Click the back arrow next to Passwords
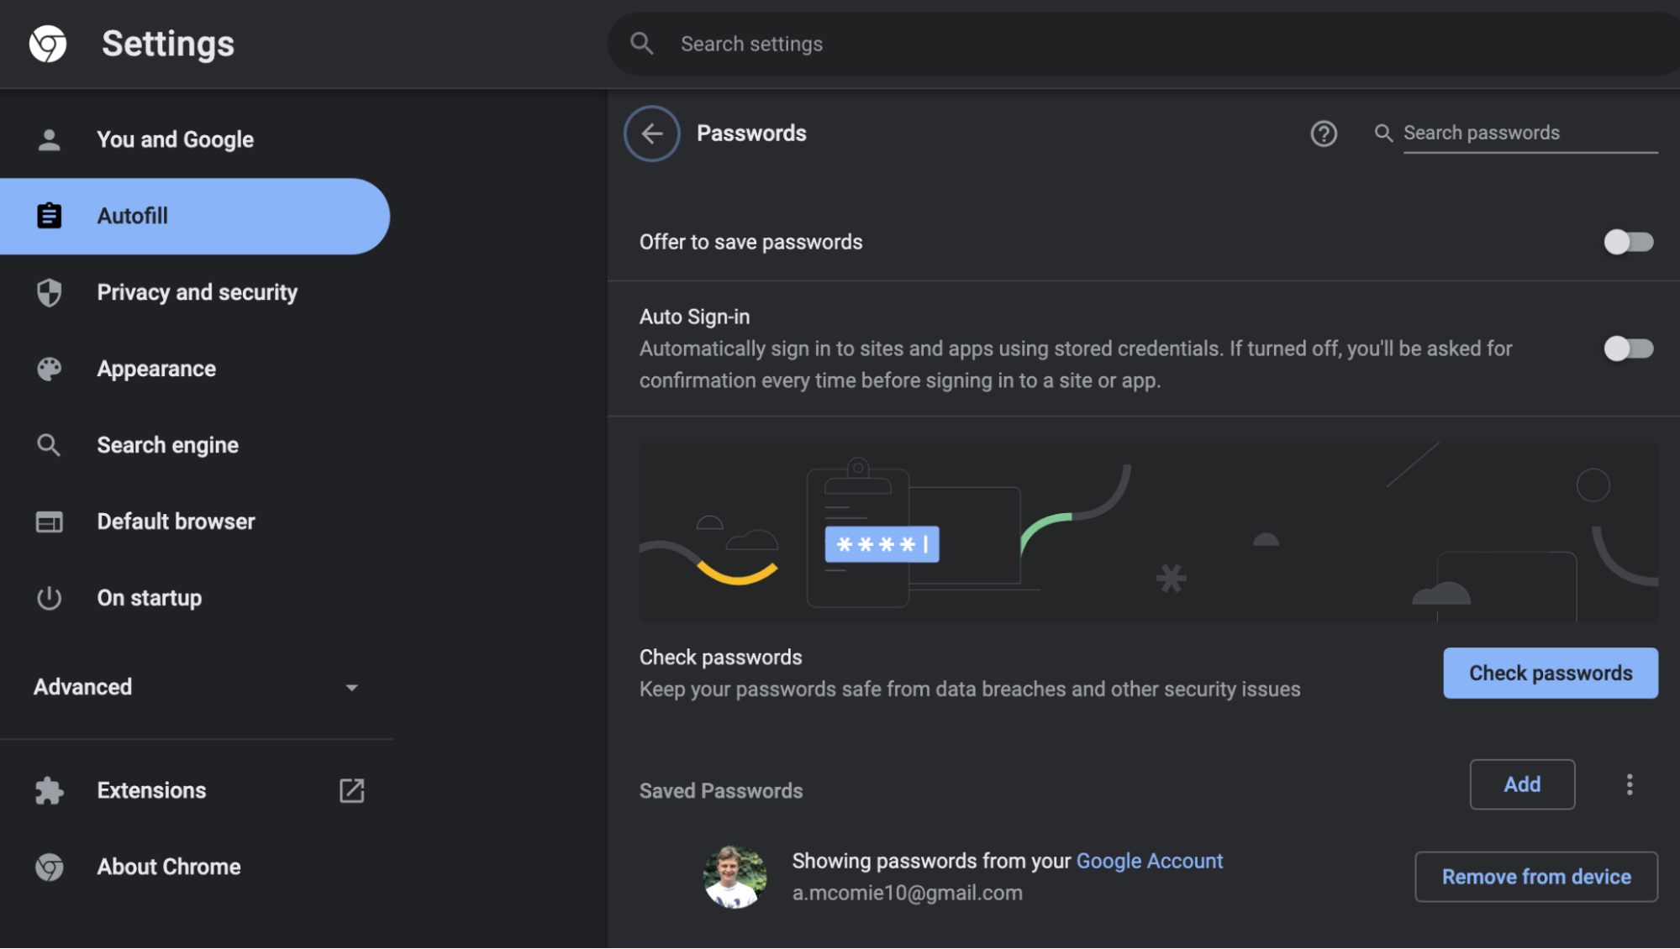The height and width of the screenshot is (949, 1680). click(651, 134)
